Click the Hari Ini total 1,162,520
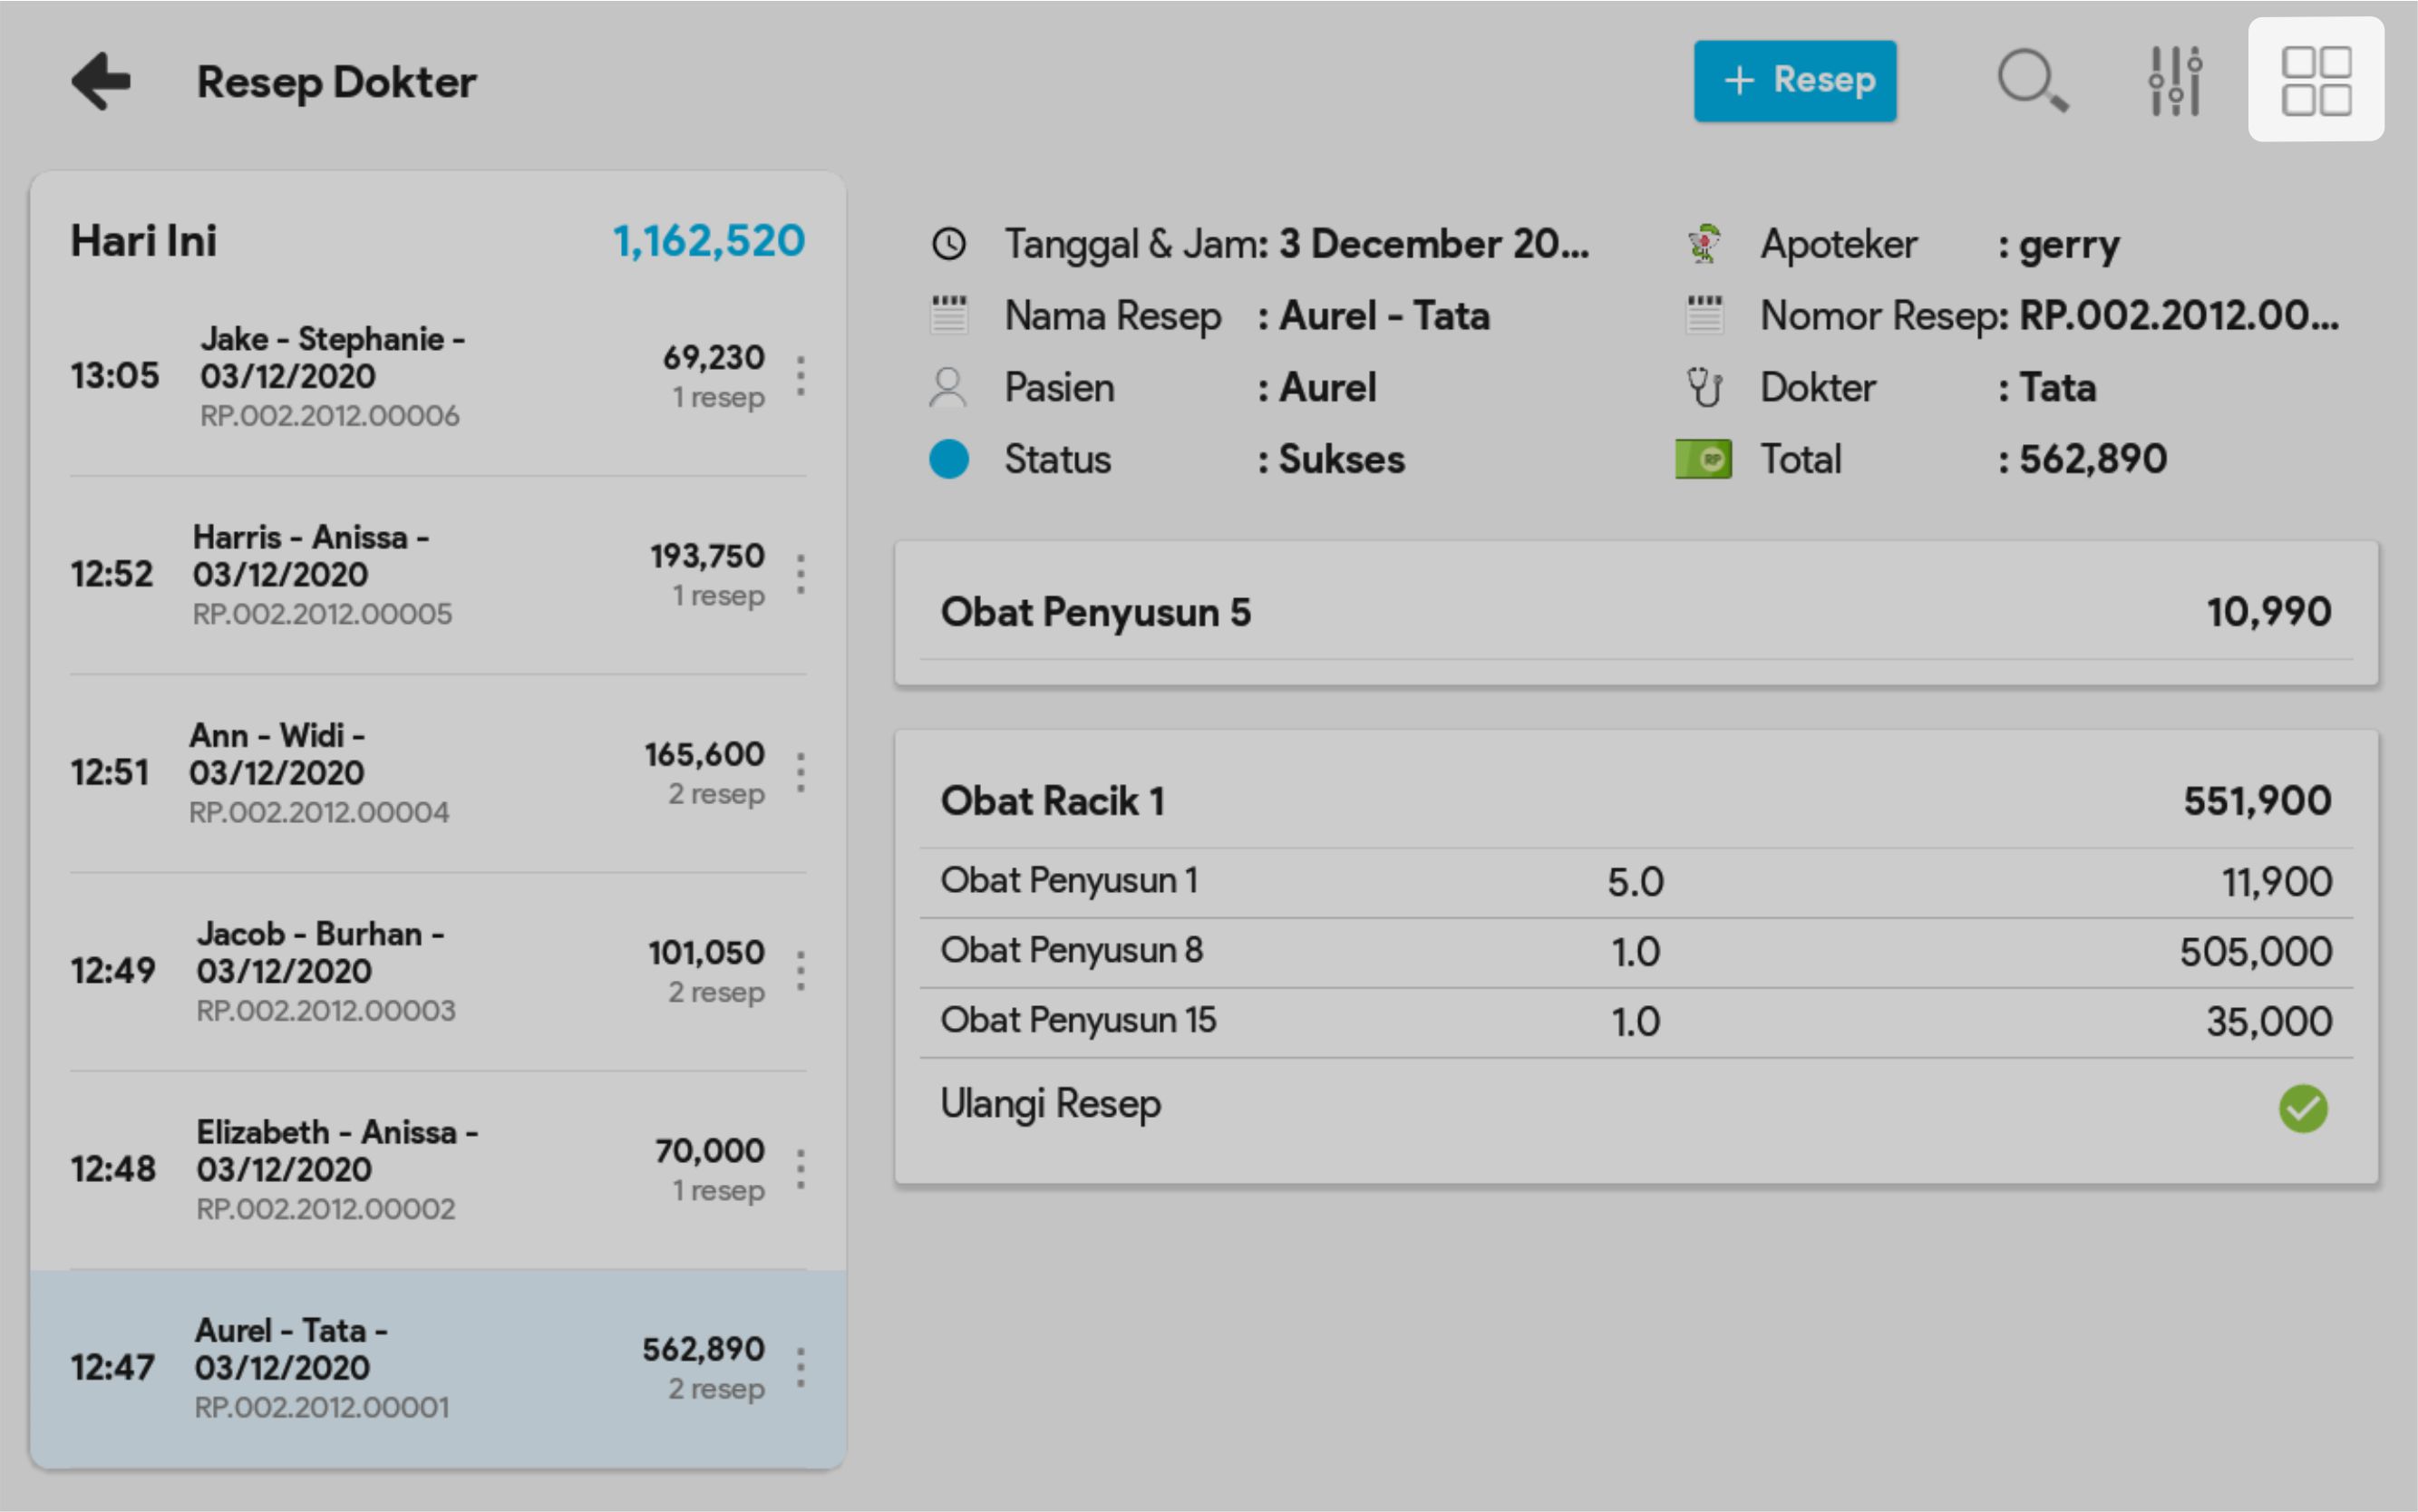 pyautogui.click(x=708, y=241)
